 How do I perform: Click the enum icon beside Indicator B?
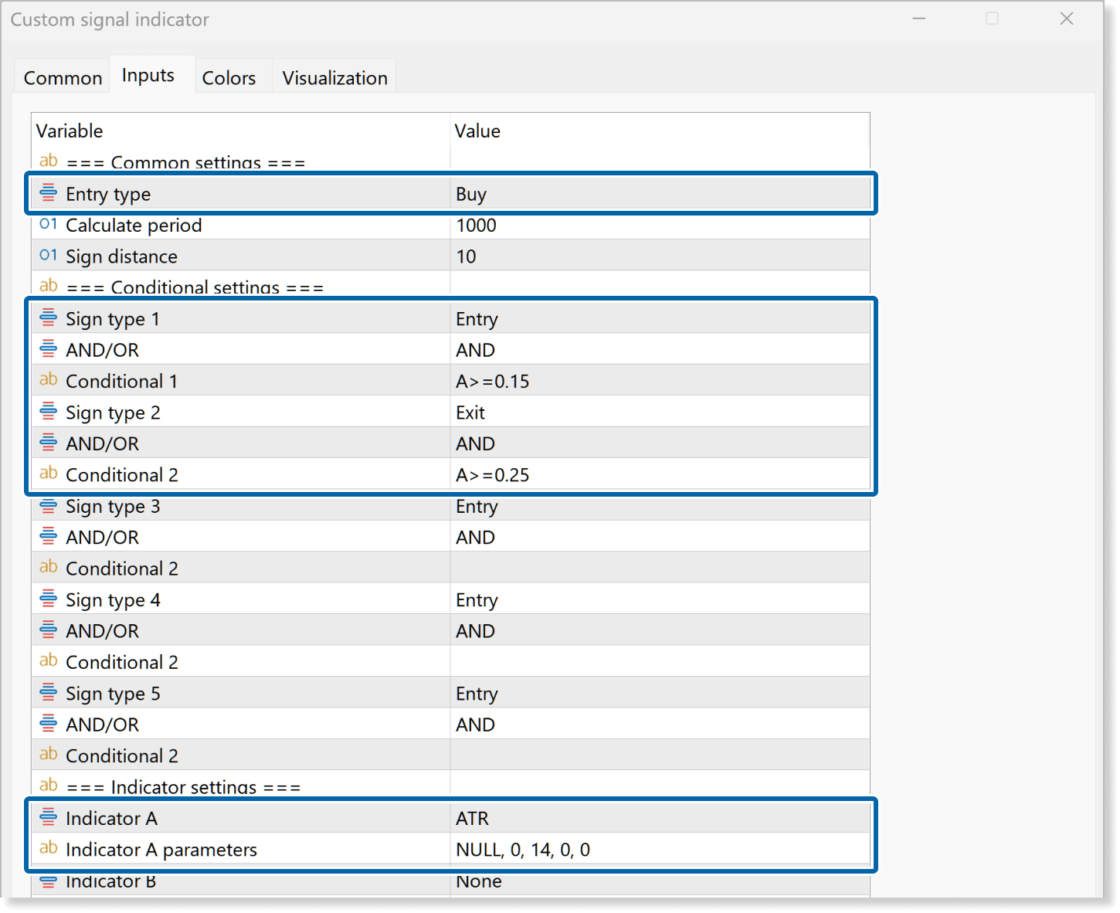click(x=48, y=881)
